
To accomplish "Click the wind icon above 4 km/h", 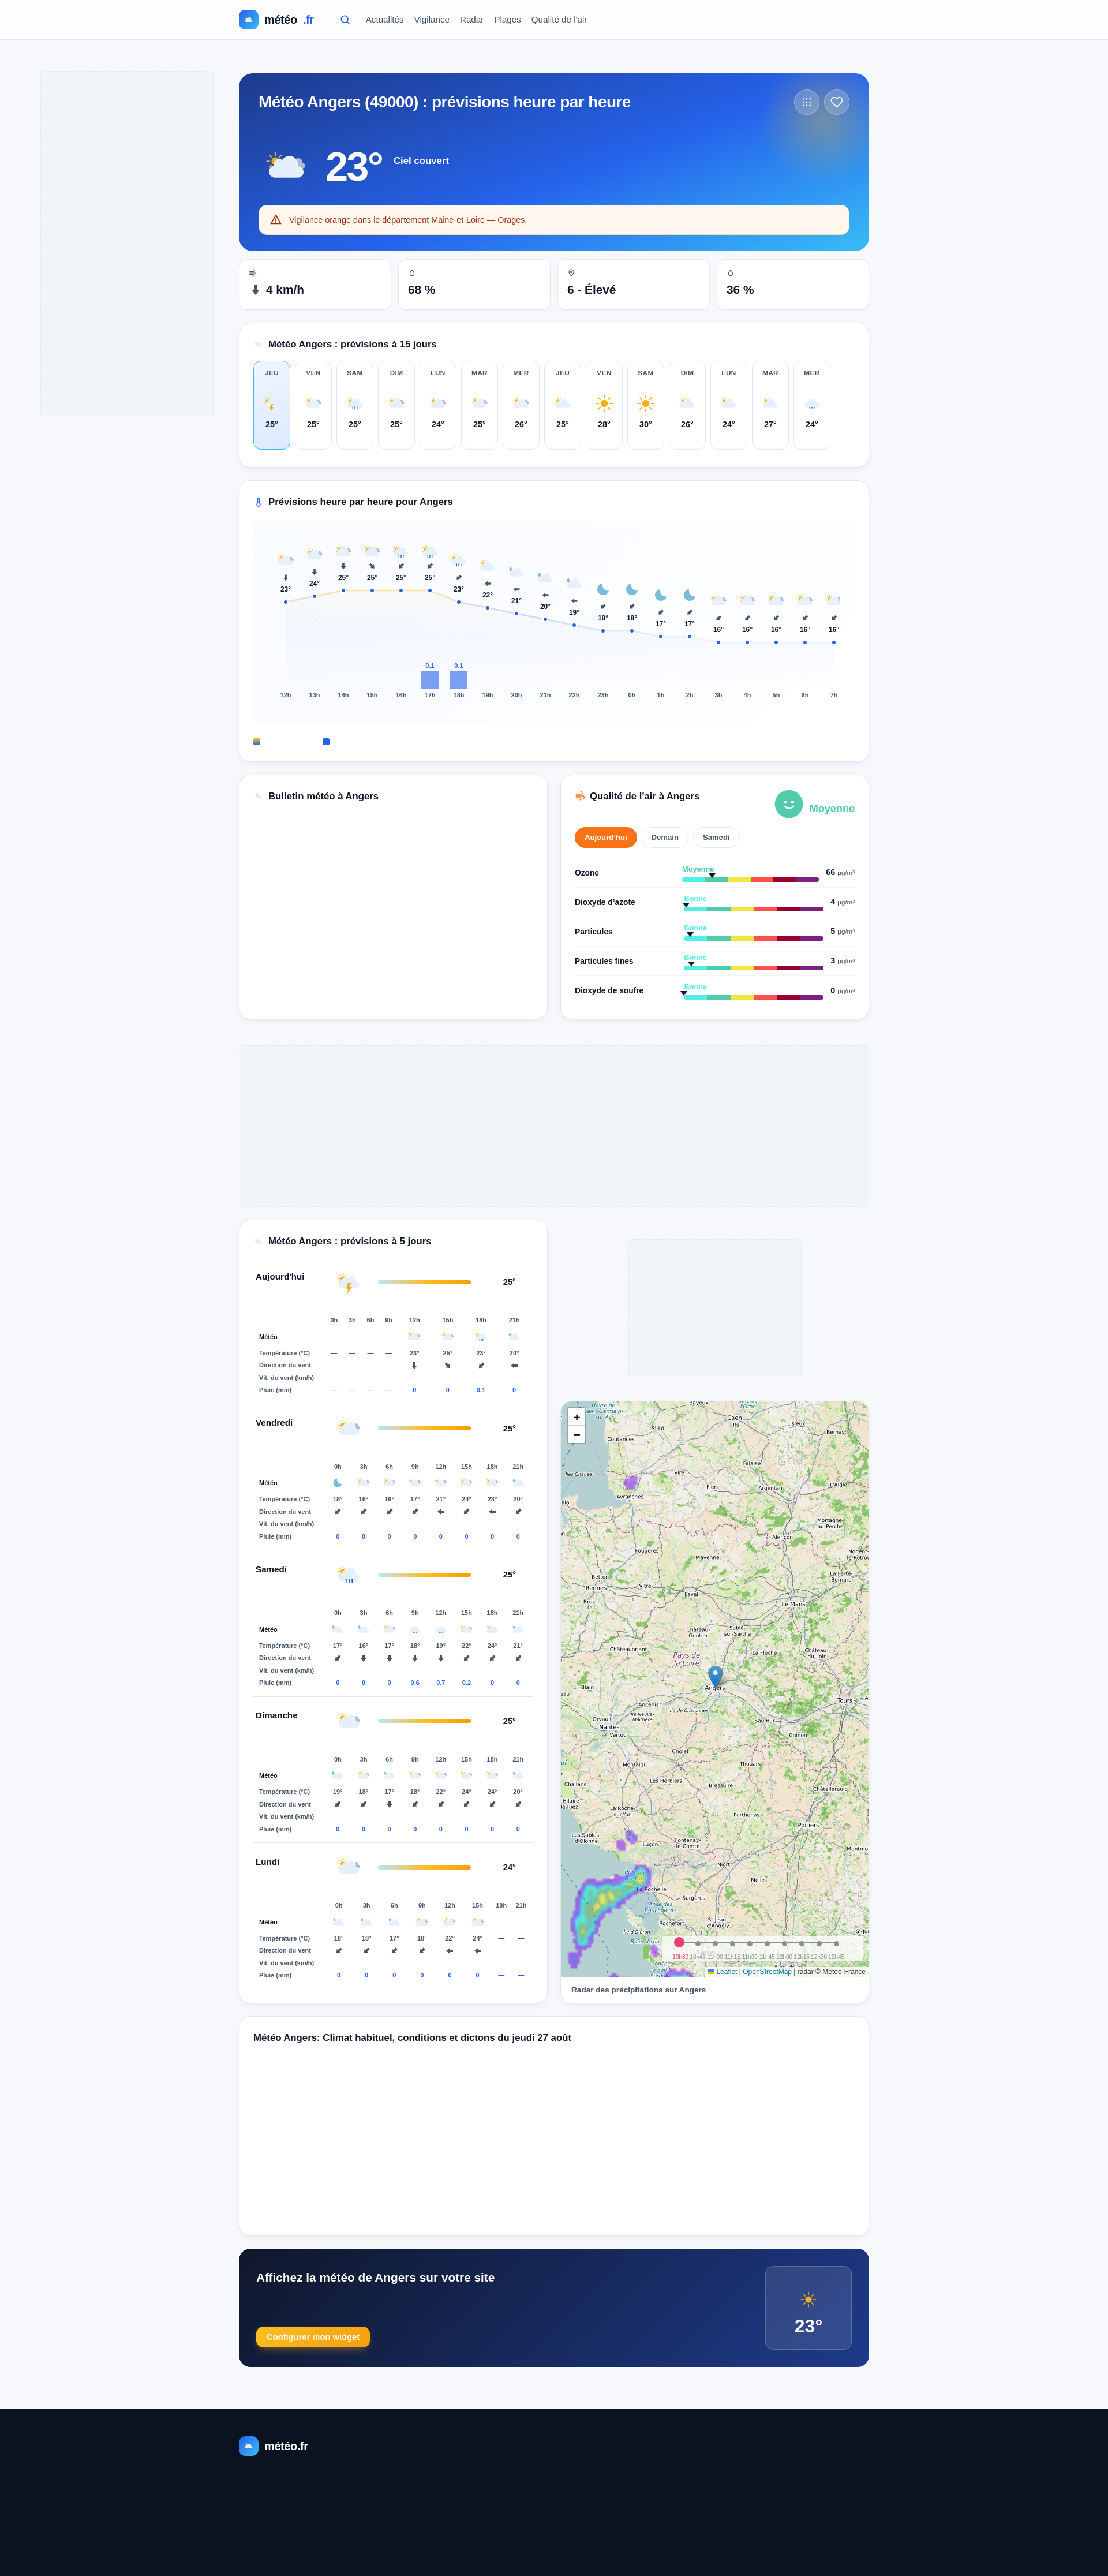I will pyautogui.click(x=253, y=273).
